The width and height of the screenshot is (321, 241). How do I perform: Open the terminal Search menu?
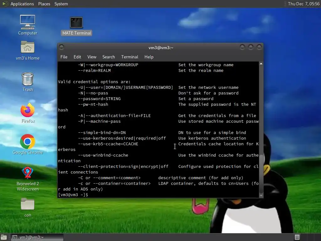pyautogui.click(x=108, y=57)
